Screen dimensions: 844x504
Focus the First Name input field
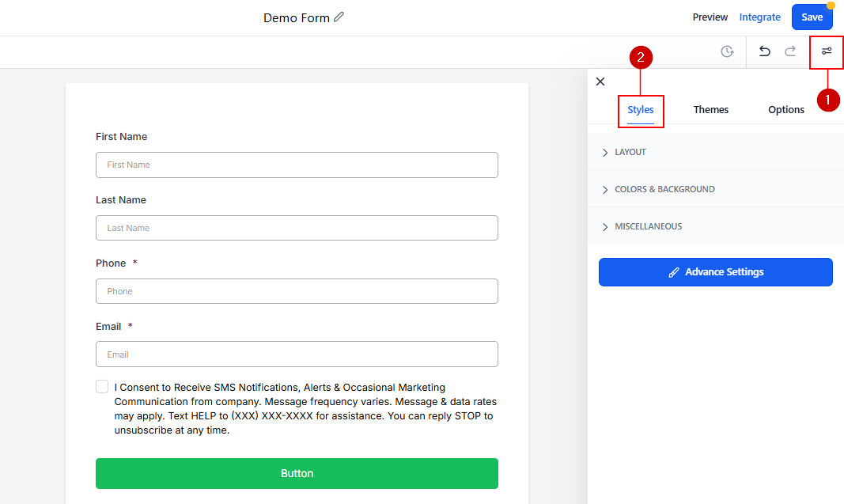(x=297, y=165)
